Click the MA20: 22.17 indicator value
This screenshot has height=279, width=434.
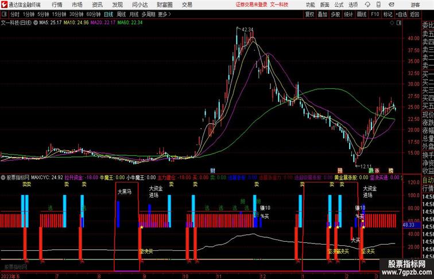103,23
